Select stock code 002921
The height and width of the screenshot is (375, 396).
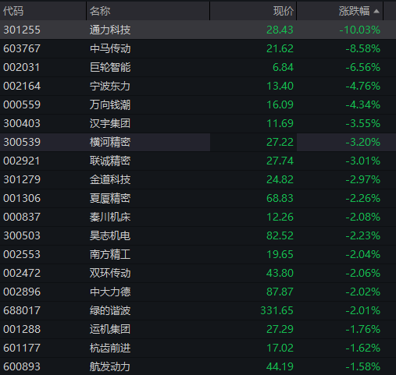(22, 161)
